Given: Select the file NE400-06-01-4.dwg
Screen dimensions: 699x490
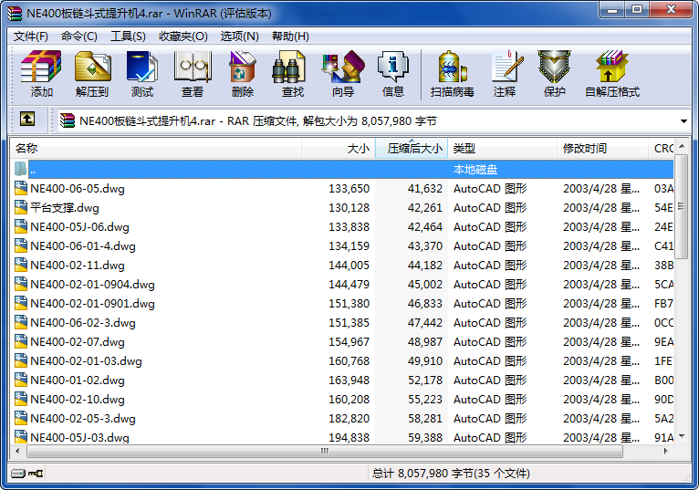Looking at the screenshot, I should (83, 246).
